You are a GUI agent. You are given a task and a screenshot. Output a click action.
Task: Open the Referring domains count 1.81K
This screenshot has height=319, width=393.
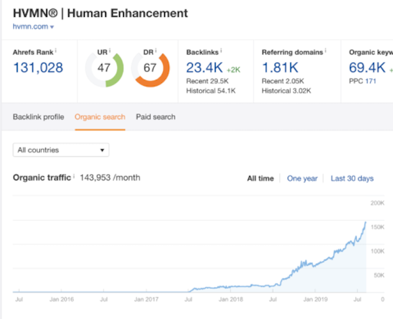tap(280, 67)
